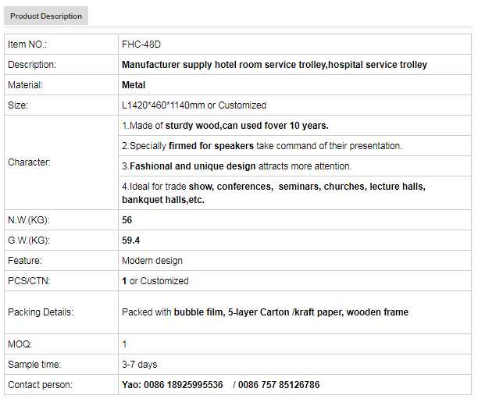Click phone number 0086 757 85126786
The image size is (478, 399).
pyautogui.click(x=279, y=385)
